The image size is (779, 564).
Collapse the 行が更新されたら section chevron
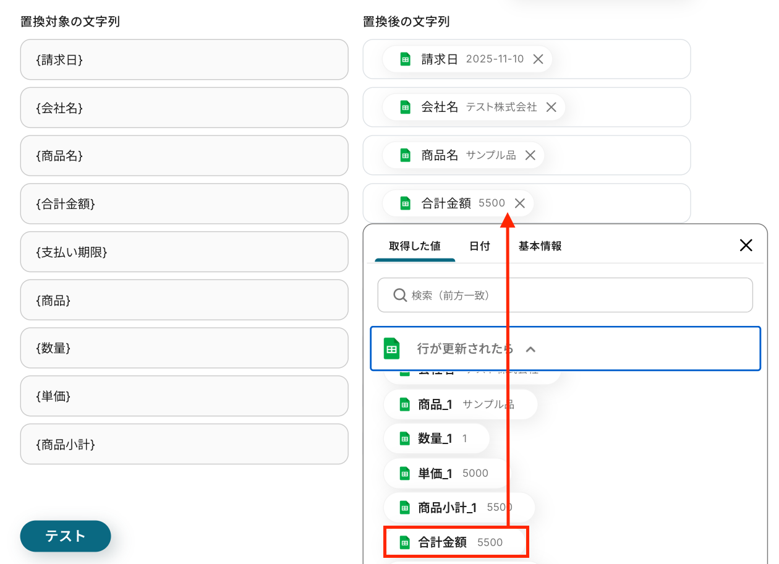[530, 349]
